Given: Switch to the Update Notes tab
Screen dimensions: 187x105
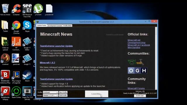Looking at the screenshot, I should (x=41, y=25).
